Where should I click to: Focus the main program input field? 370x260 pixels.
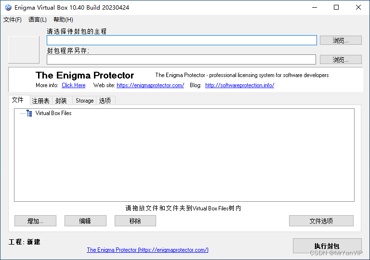pyautogui.click(x=182, y=40)
